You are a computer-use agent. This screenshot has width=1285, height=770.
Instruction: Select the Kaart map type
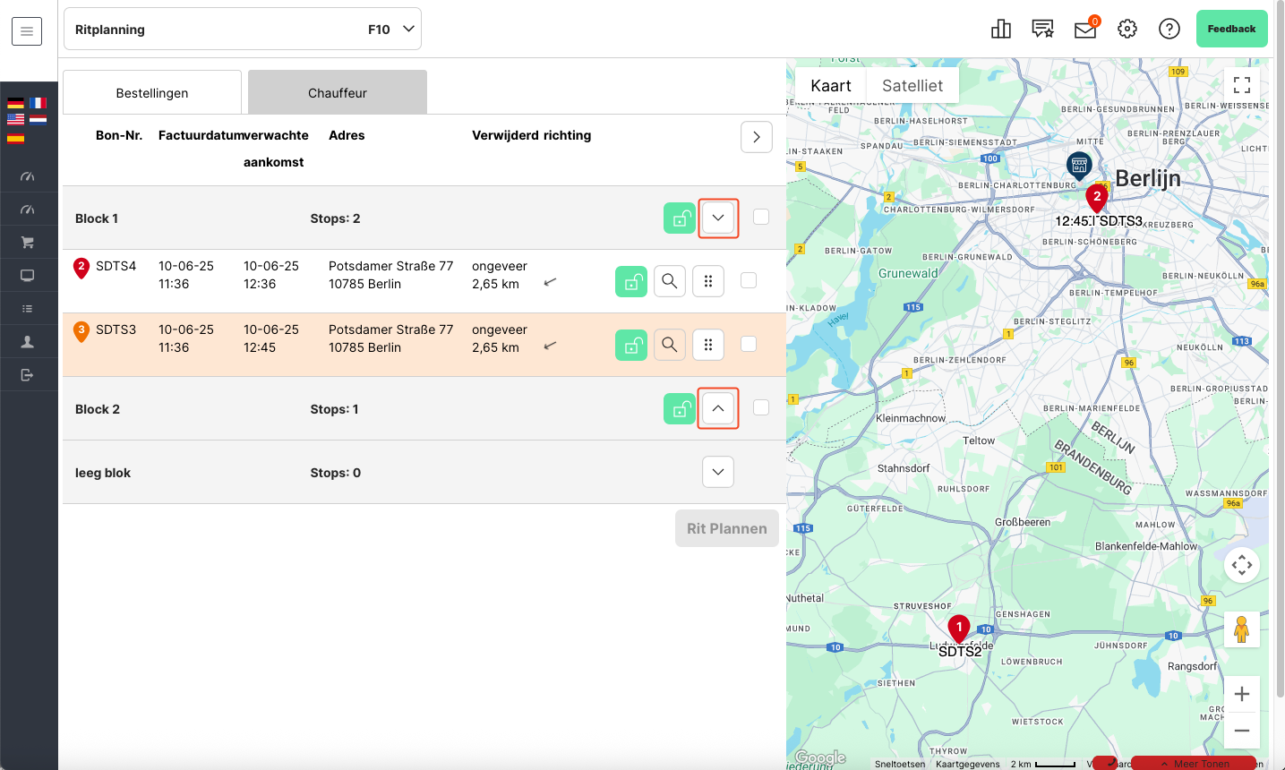(831, 86)
